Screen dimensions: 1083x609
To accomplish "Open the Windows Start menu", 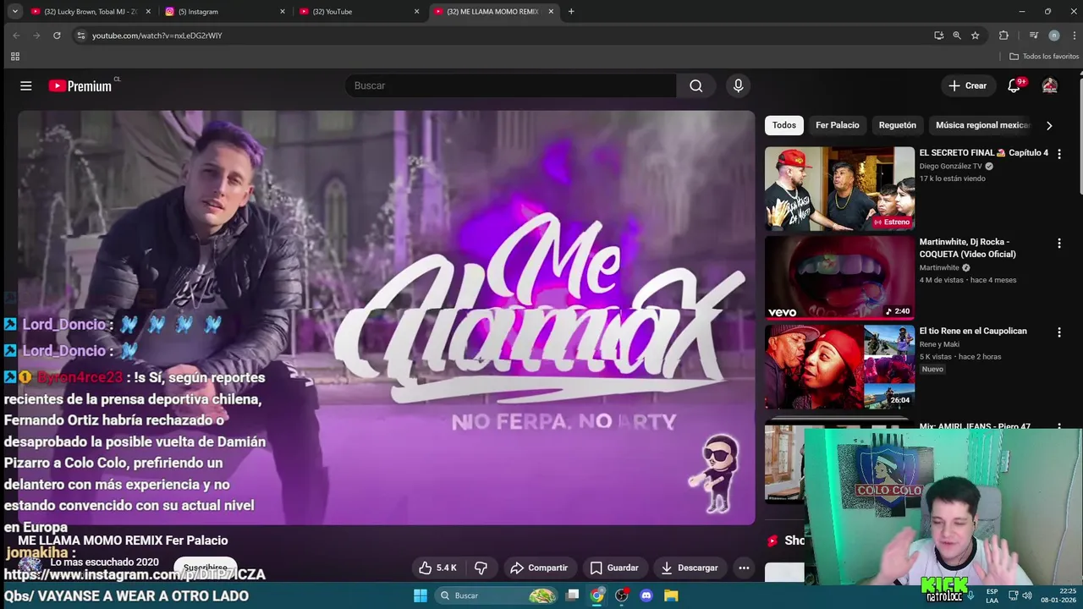I will pyautogui.click(x=421, y=595).
